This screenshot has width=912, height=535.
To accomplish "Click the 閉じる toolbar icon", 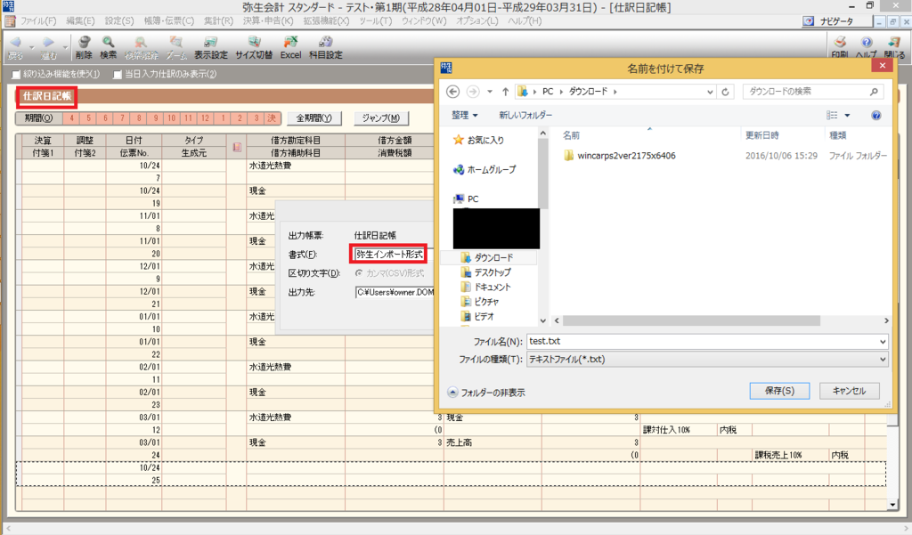I will 894,42.
